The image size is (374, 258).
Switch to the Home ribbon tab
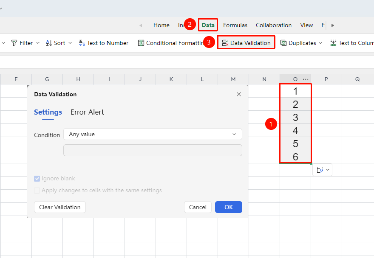[161, 25]
